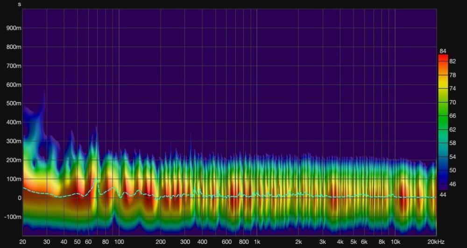The height and width of the screenshot is (248, 467).
Task: Click the 600m time axis label
Action: (x=13, y=85)
